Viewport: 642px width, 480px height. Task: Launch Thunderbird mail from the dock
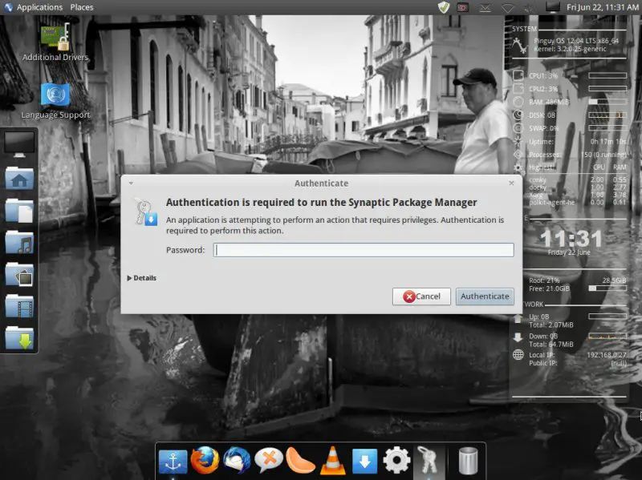(x=237, y=461)
